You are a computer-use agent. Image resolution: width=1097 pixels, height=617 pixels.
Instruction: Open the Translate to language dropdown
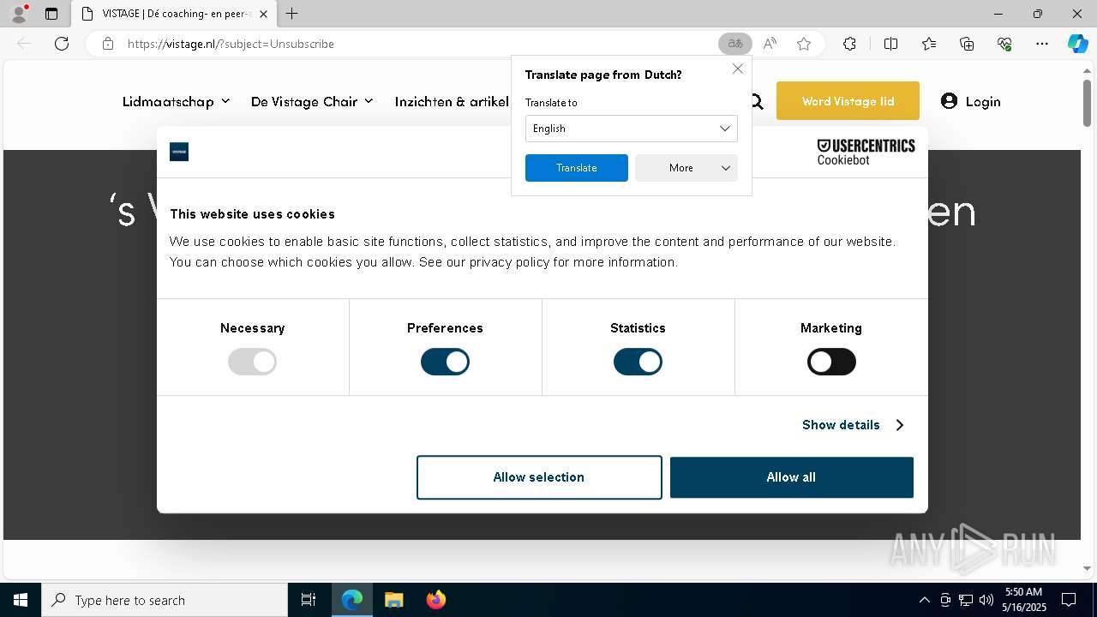pyautogui.click(x=632, y=129)
